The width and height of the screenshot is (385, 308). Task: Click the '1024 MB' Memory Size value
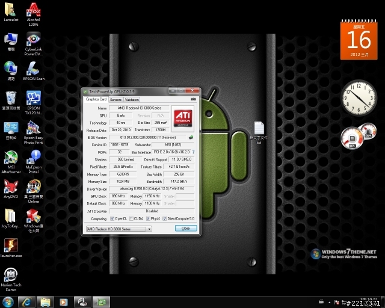(123, 181)
